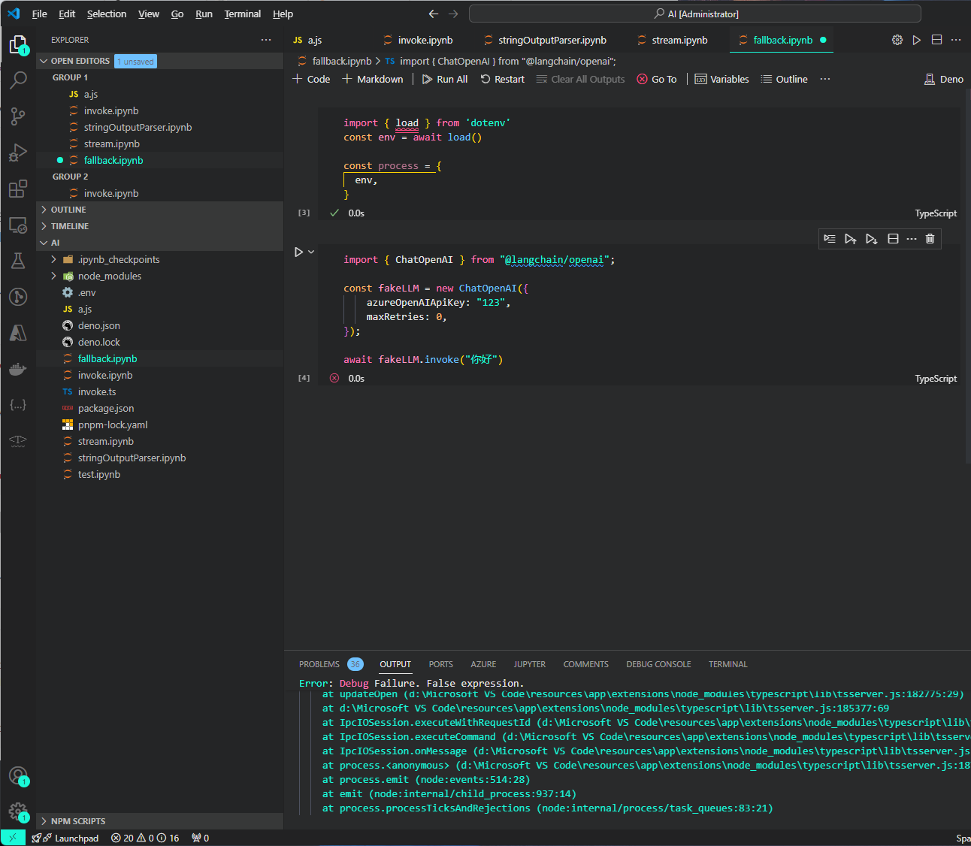Add a new Code cell
This screenshot has width=971, height=846.
pos(311,79)
